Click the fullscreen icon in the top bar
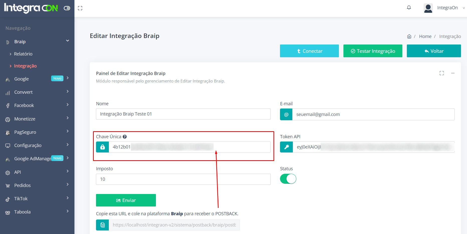This screenshot has width=467, height=234. pyautogui.click(x=80, y=8)
